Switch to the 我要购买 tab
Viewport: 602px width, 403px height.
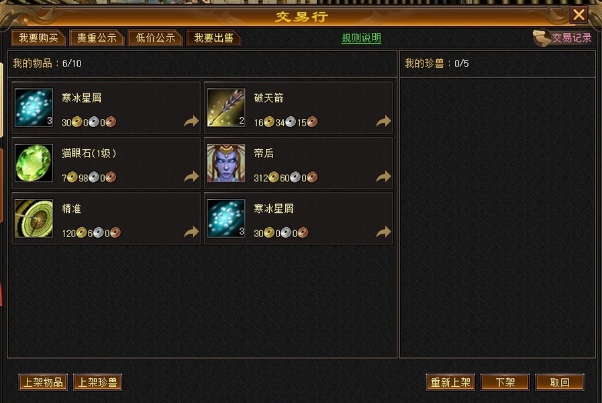coord(38,38)
